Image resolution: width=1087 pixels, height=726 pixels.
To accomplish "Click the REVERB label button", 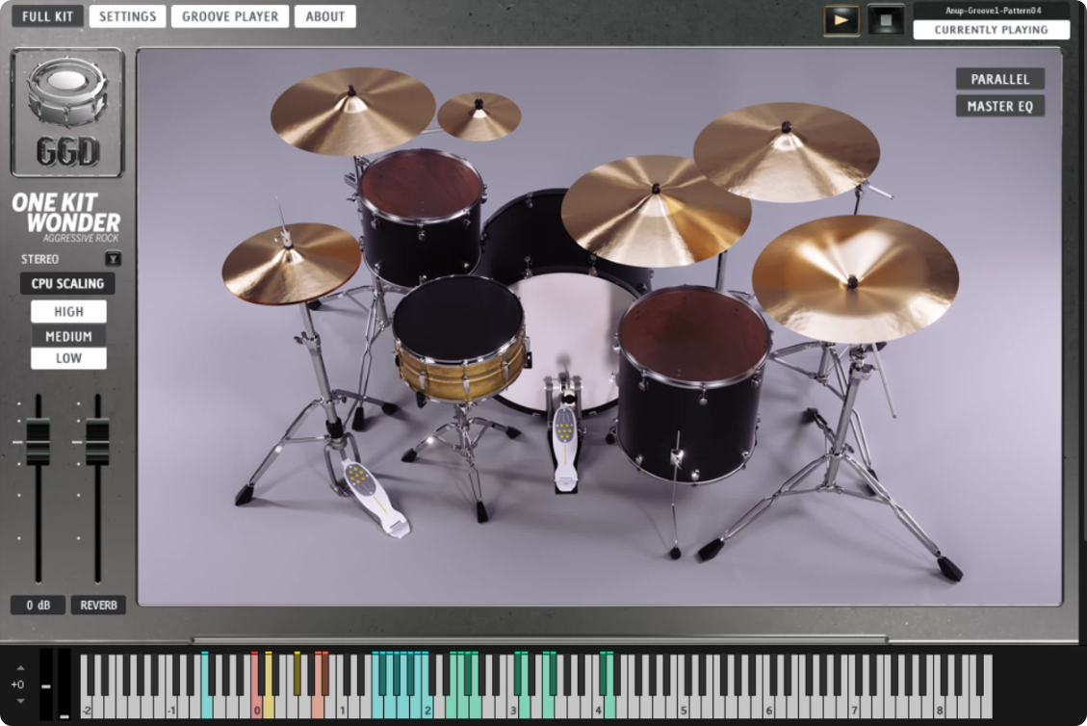I will click(98, 605).
